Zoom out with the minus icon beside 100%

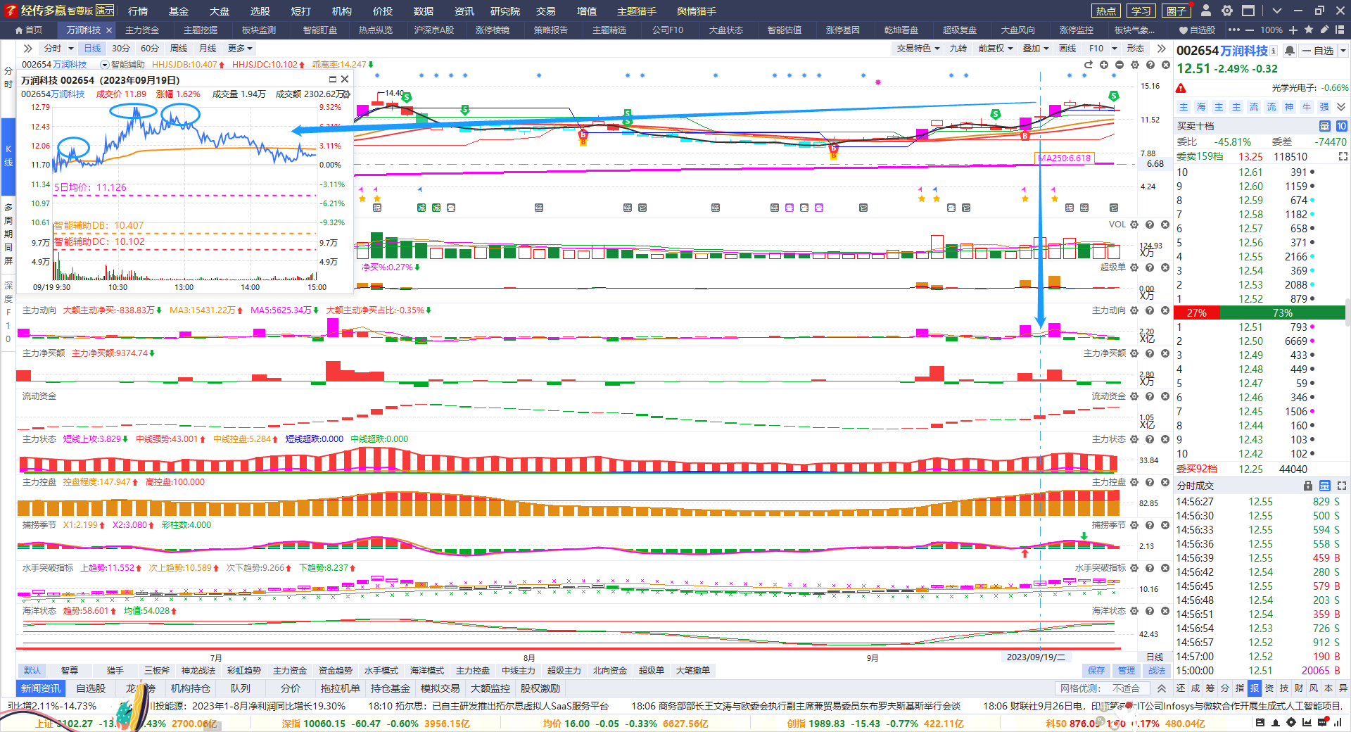click(1249, 30)
